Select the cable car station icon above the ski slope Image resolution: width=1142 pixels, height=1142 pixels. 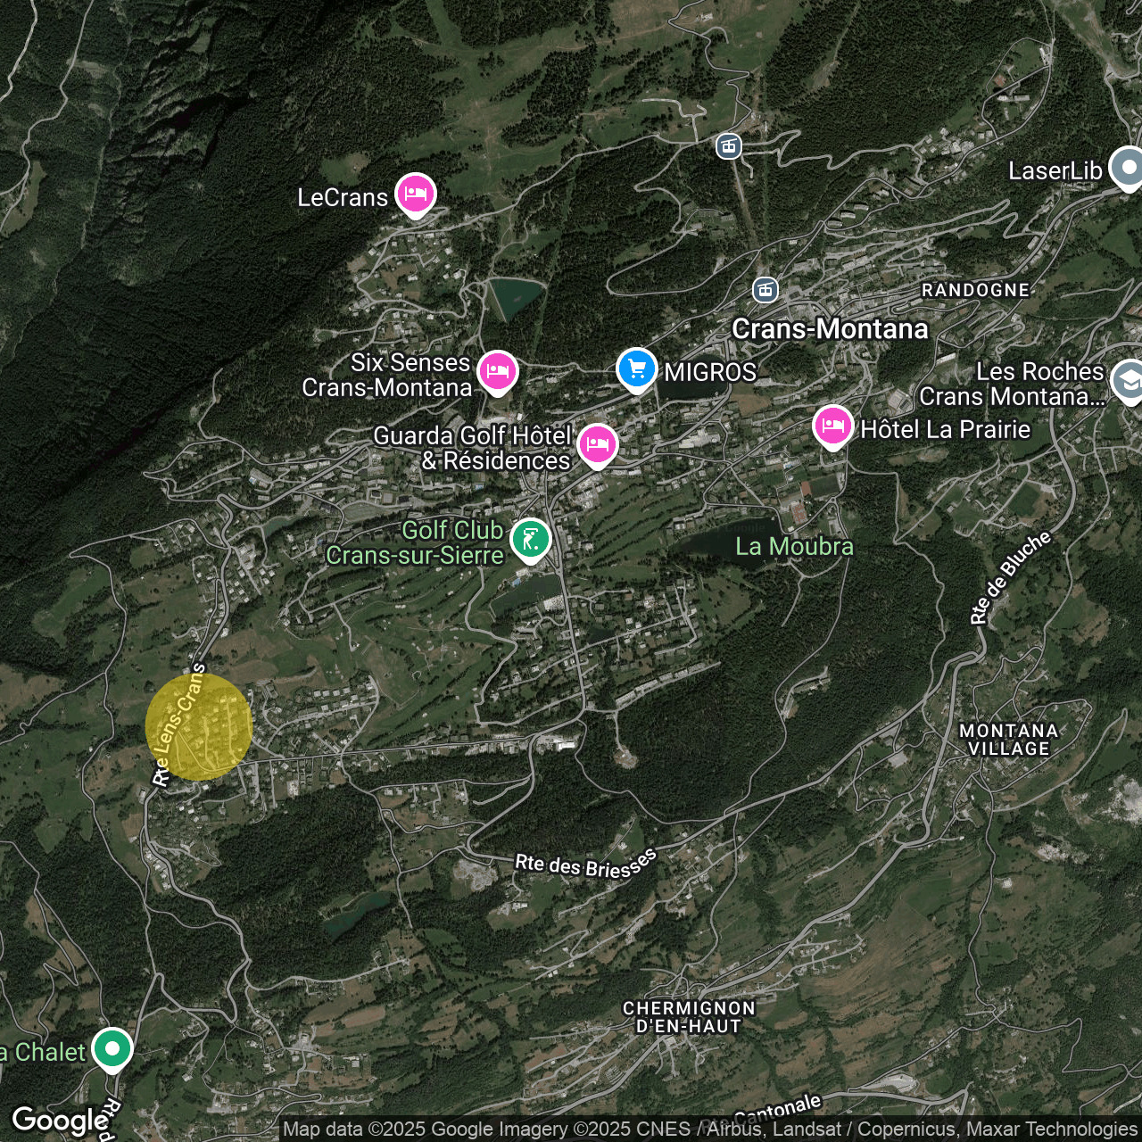729,146
